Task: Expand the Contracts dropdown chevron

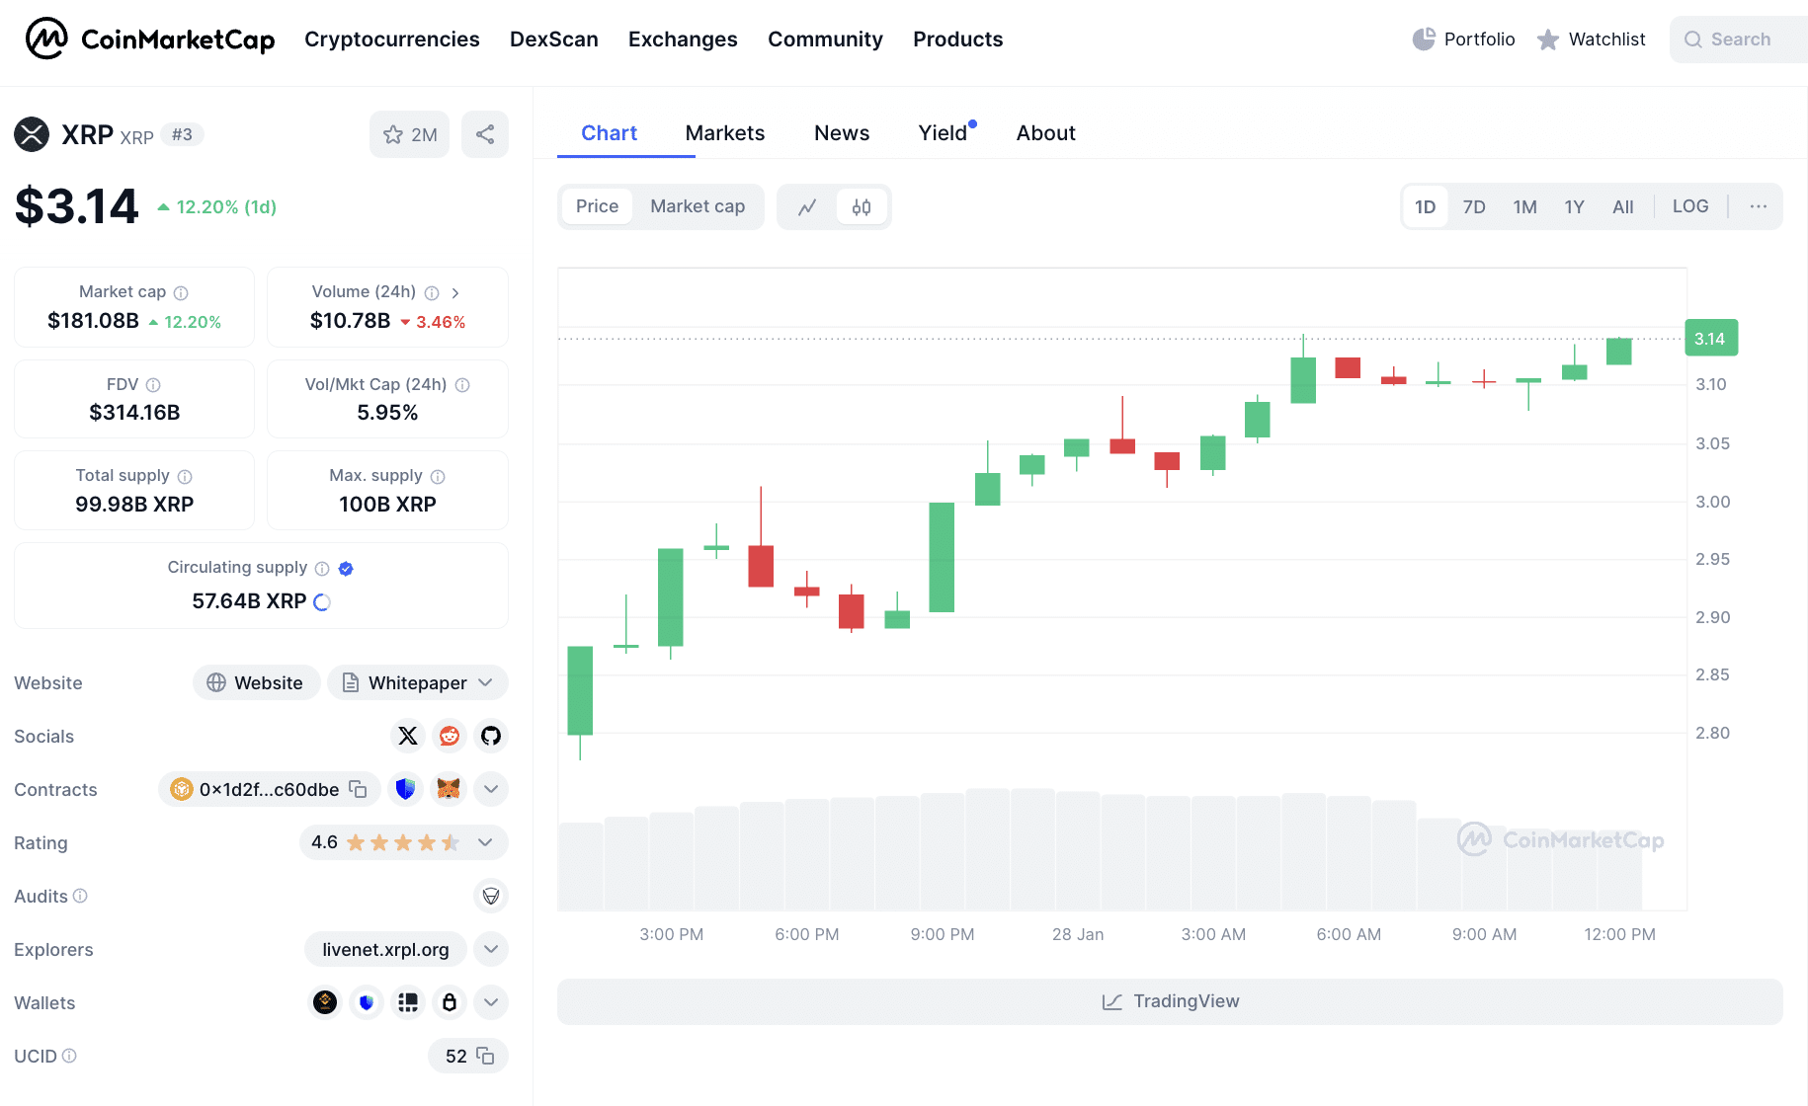Action: click(x=491, y=789)
